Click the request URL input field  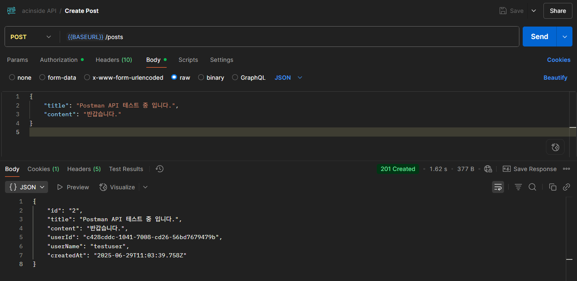pos(290,37)
